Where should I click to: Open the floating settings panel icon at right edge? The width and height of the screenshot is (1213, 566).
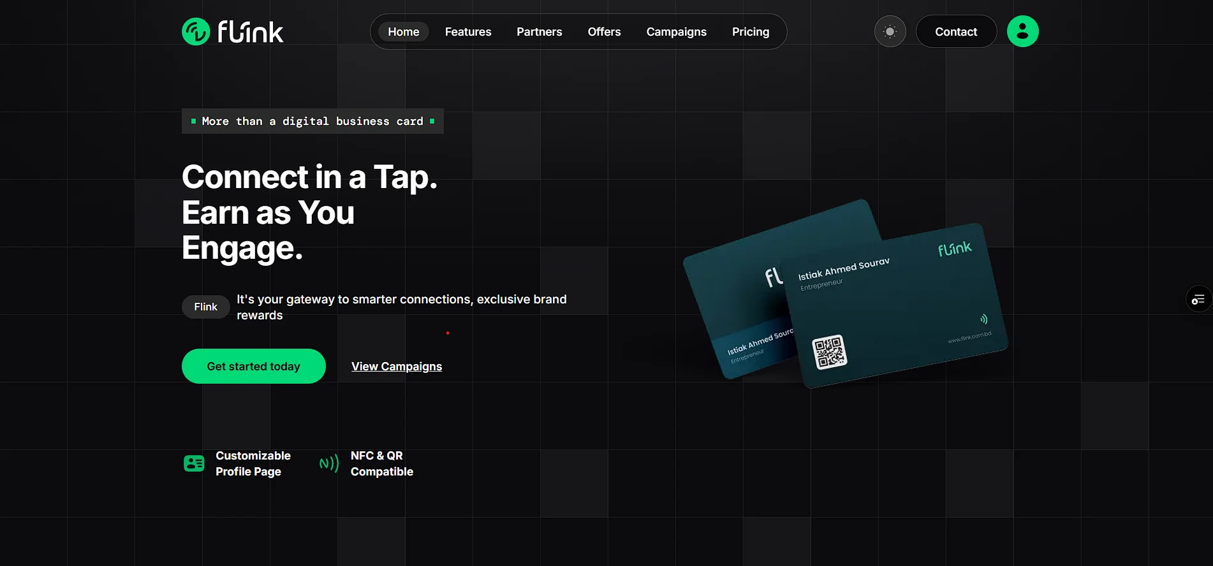[1198, 299]
